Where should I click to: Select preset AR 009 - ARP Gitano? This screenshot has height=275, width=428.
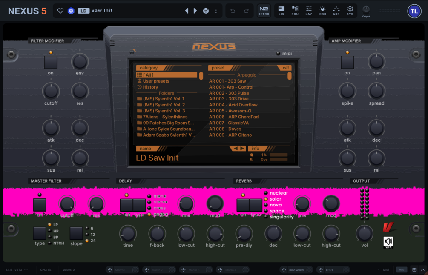tap(230, 135)
